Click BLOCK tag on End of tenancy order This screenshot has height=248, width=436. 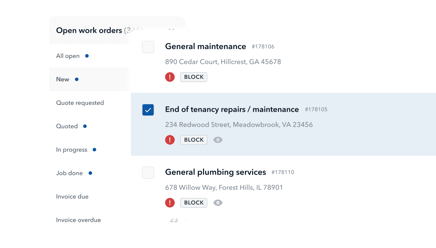pos(194,140)
